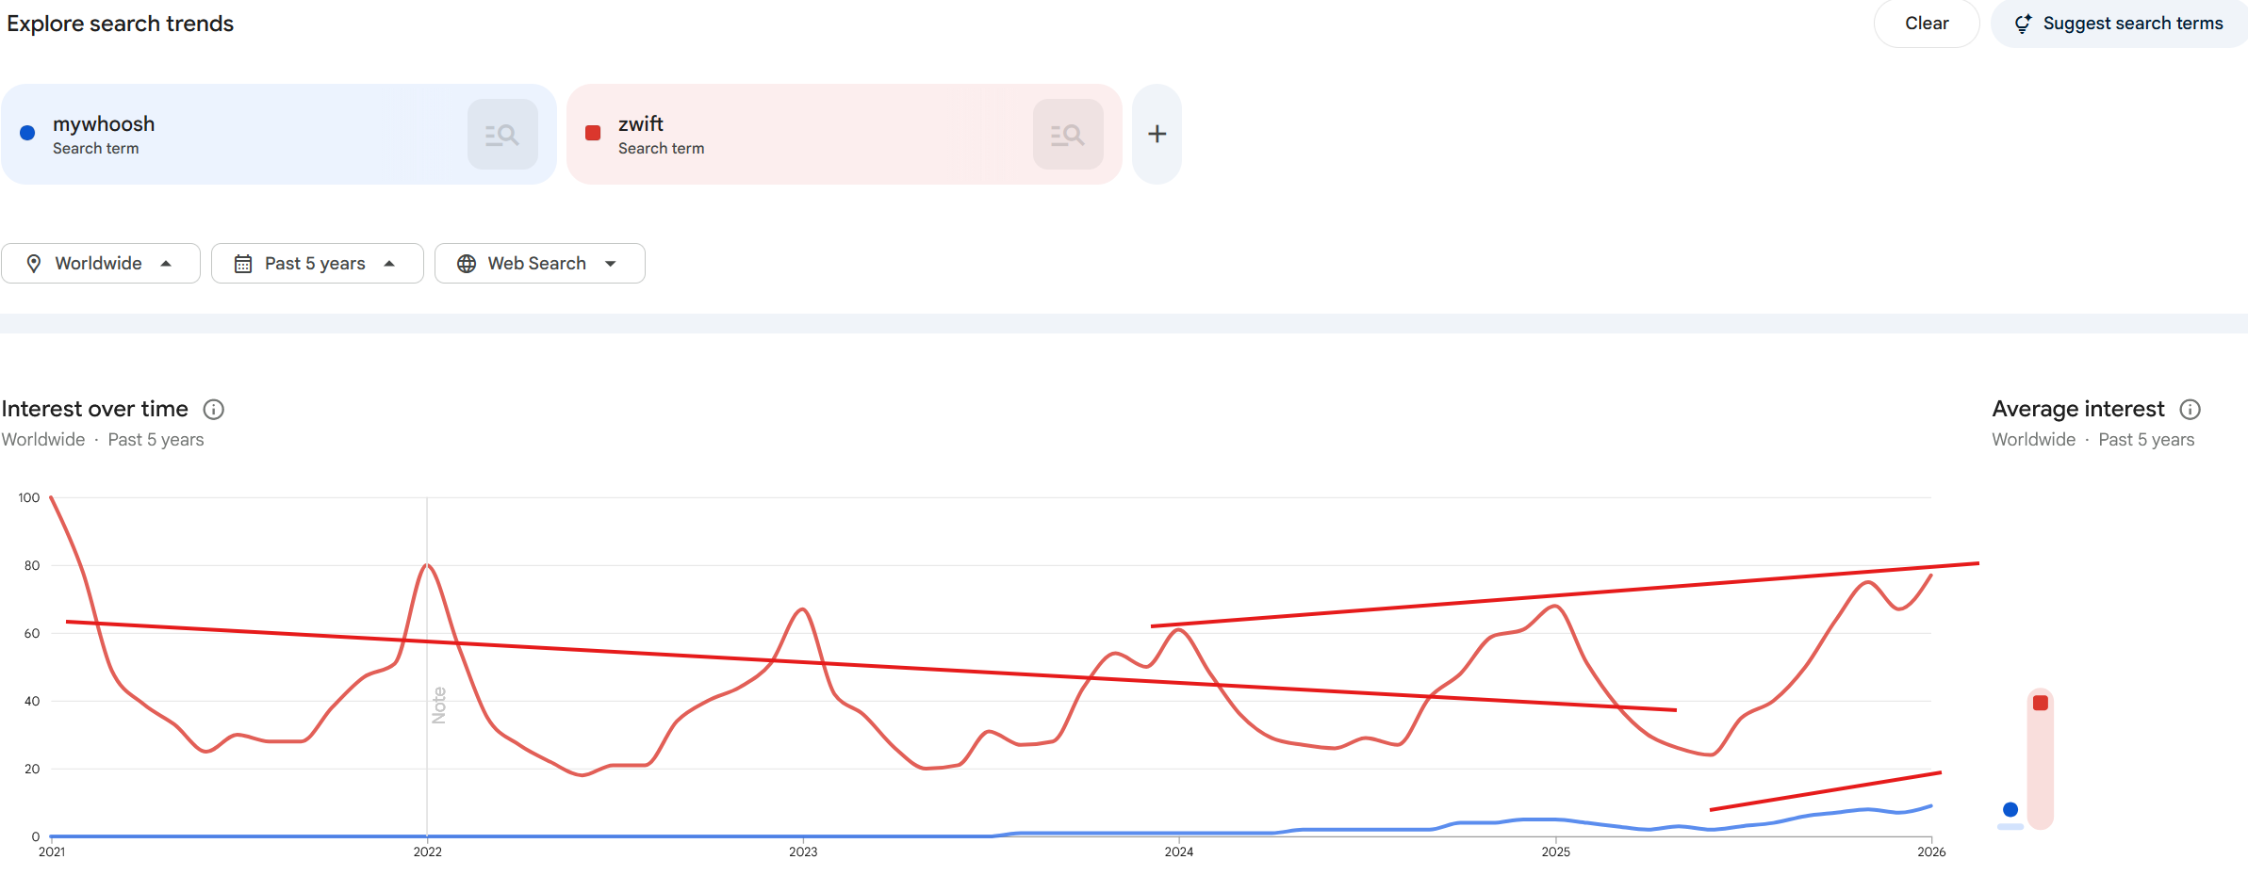Viewport: 2248px width, 876px height.
Task: Click the location pin icon for Worldwide
Action: [34, 264]
